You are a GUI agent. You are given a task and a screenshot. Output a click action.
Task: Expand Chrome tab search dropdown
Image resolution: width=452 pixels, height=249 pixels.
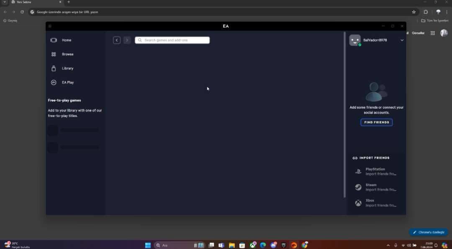point(5,2)
